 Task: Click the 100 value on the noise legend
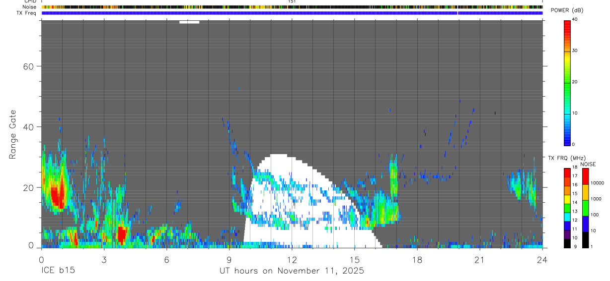coord(595,215)
